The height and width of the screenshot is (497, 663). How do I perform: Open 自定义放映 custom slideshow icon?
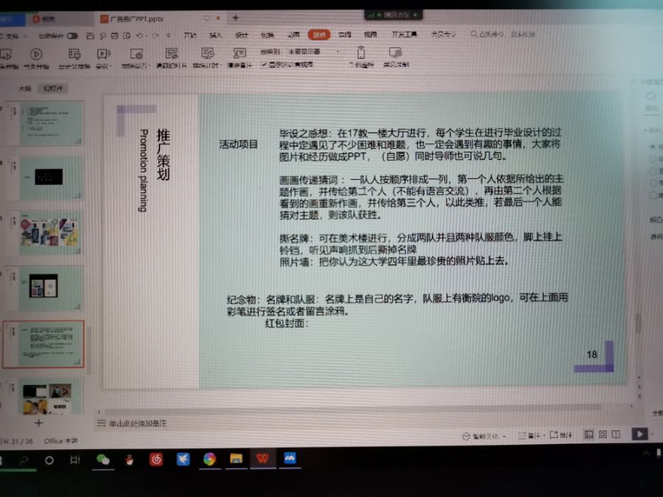pos(74,54)
